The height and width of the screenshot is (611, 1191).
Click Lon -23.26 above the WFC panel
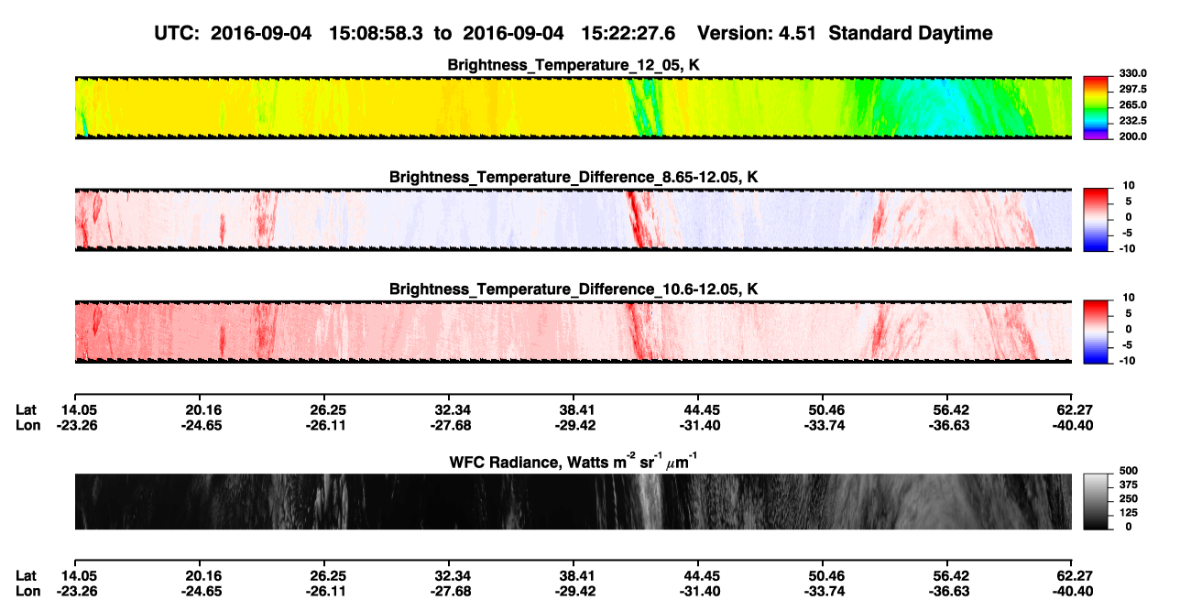click(x=77, y=425)
